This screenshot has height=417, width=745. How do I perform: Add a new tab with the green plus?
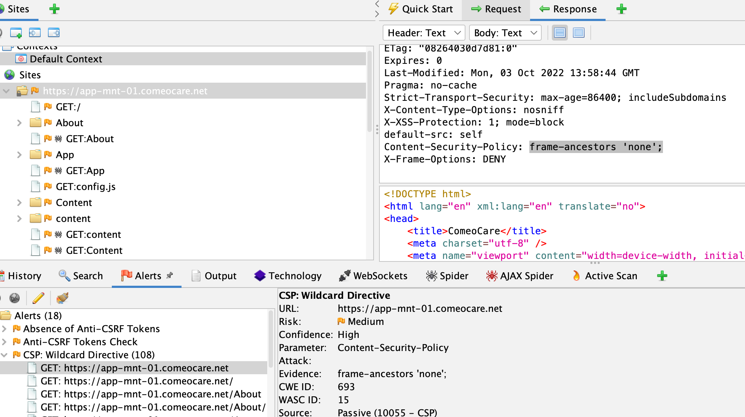tap(621, 9)
